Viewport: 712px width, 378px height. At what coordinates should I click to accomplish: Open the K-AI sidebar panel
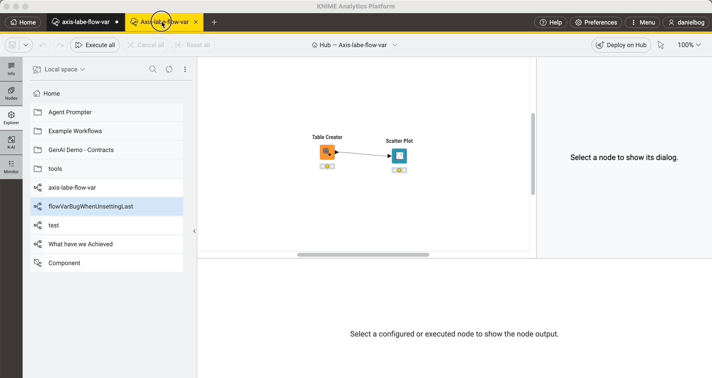coord(11,142)
